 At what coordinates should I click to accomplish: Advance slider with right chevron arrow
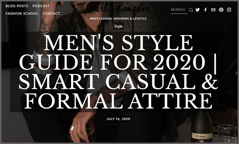(x=236, y=73)
